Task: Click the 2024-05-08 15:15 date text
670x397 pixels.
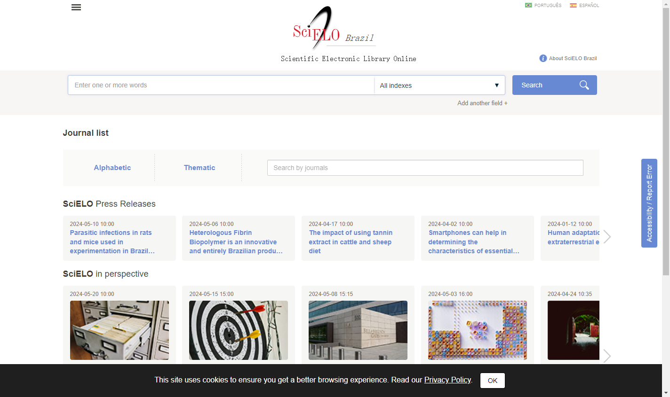Action: 331,294
